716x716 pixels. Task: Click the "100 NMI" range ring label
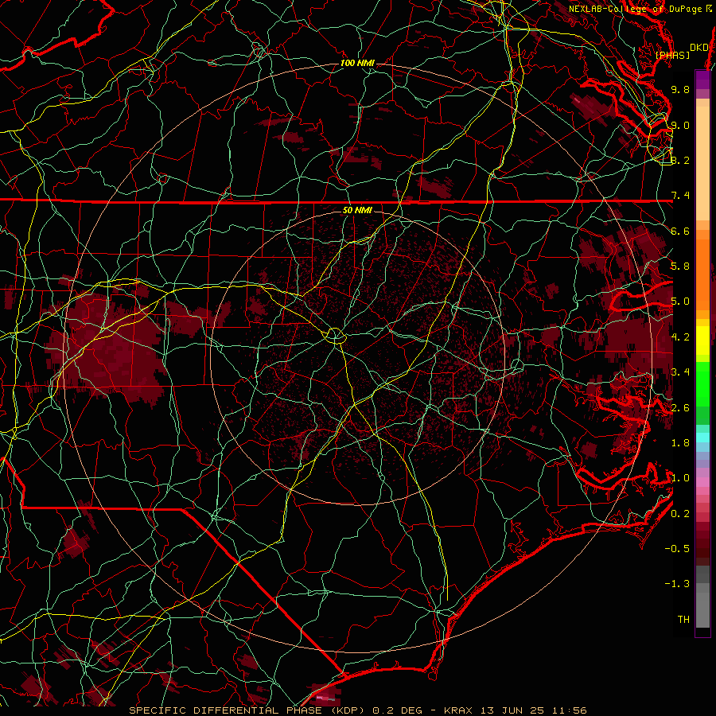pyautogui.click(x=357, y=63)
